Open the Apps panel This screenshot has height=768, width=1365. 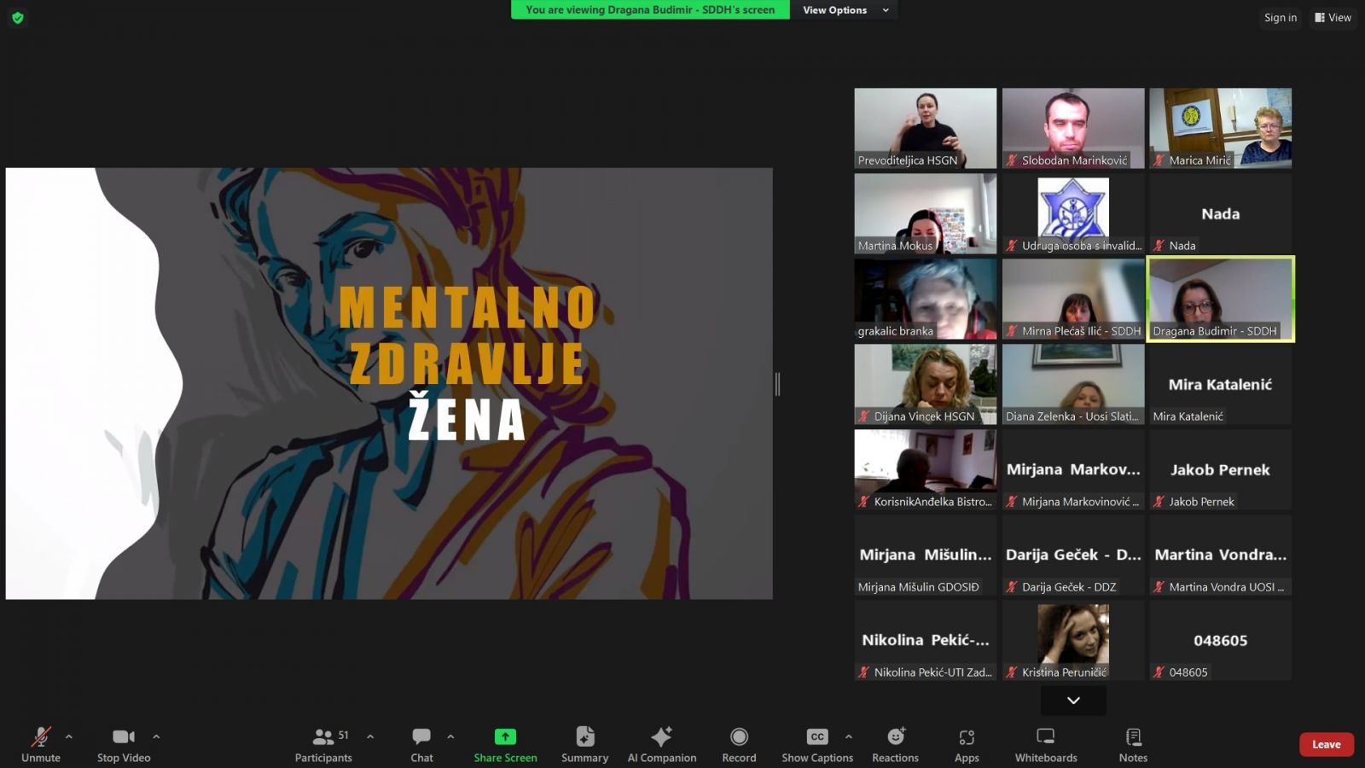(x=967, y=744)
